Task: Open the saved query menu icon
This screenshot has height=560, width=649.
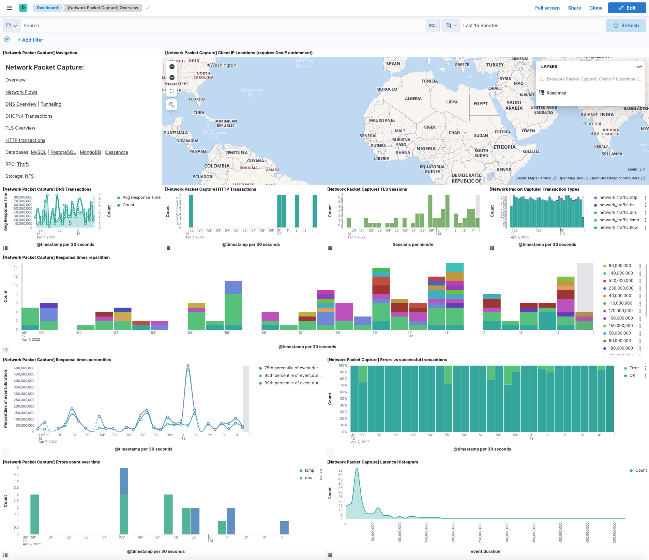Action: 12,26
